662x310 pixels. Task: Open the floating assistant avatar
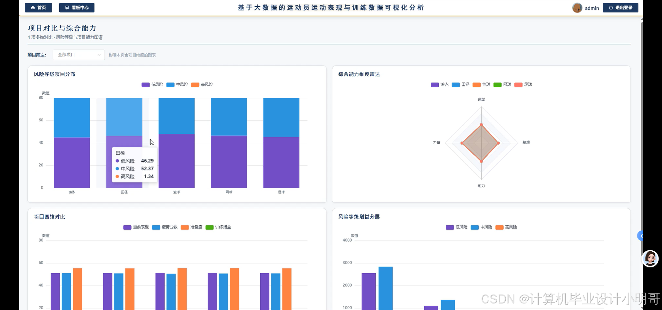click(x=650, y=259)
